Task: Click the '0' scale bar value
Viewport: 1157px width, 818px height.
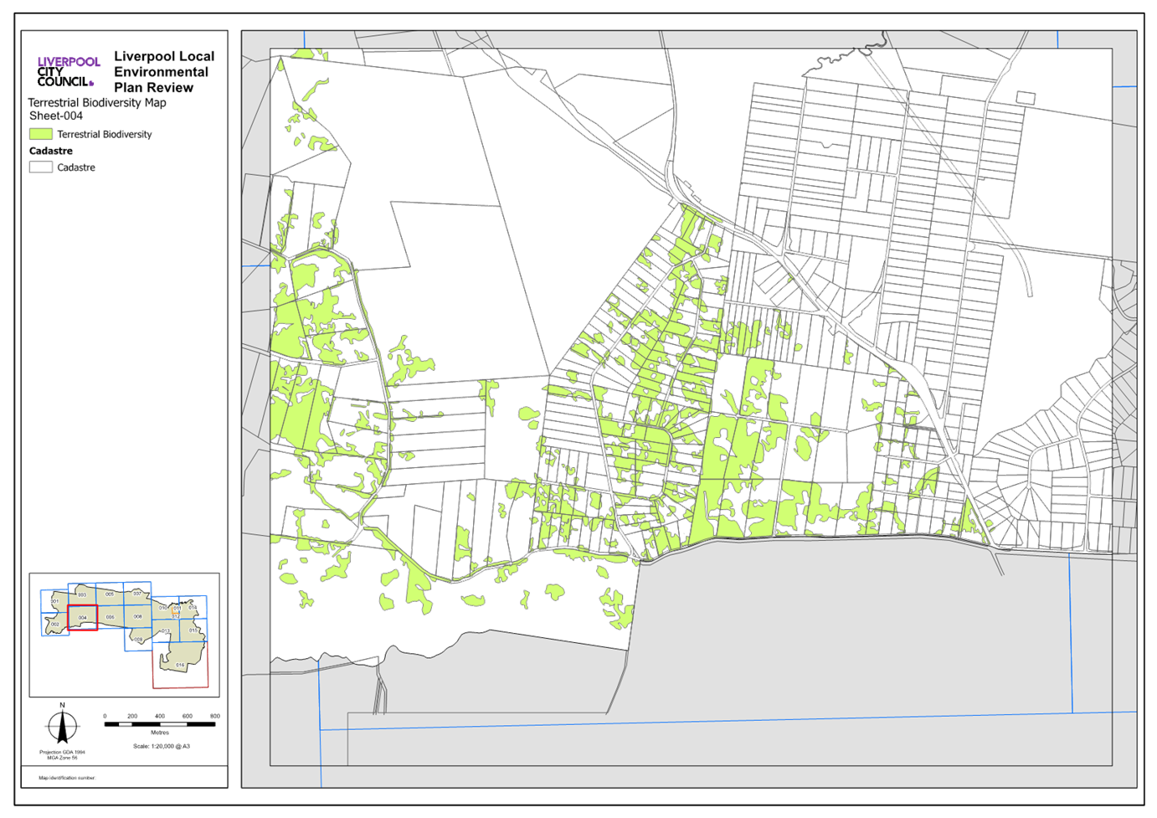Action: pyautogui.click(x=105, y=717)
